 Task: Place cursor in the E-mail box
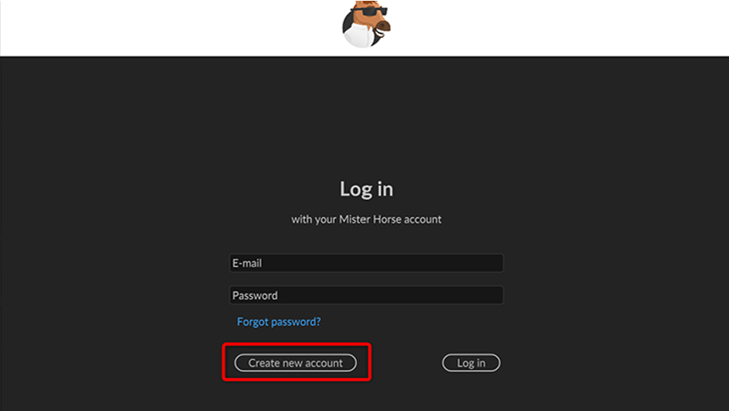click(366, 263)
